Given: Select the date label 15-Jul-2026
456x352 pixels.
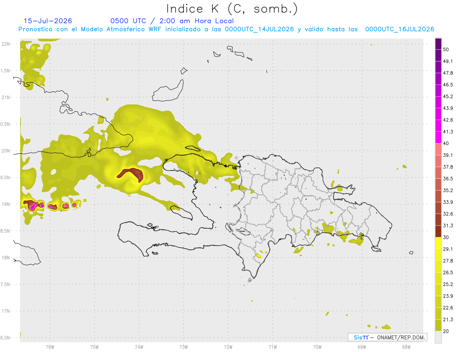Looking at the screenshot, I should pos(48,21).
